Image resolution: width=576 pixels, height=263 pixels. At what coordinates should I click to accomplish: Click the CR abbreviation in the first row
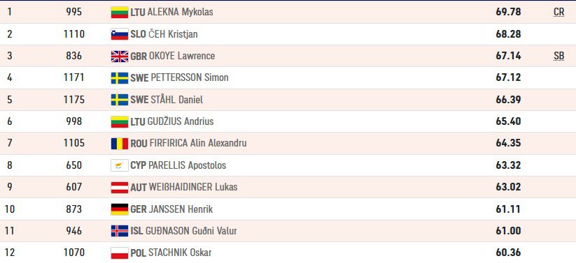pos(559,12)
